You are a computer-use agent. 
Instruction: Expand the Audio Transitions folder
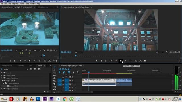[x=2, y=78]
